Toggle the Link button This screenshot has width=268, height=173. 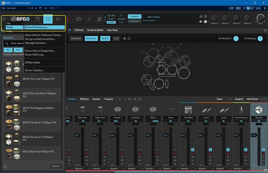(116, 39)
